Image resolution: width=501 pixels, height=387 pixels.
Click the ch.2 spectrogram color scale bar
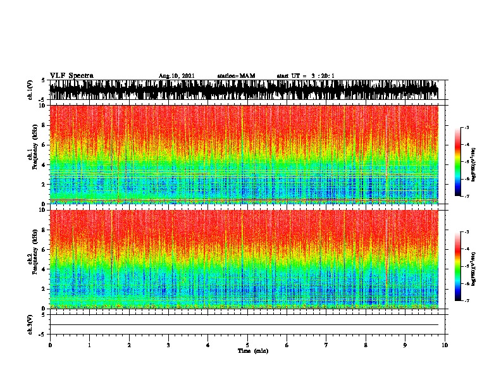[458, 266]
